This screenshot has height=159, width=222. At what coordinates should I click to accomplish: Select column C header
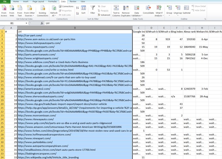[x=139, y=28]
